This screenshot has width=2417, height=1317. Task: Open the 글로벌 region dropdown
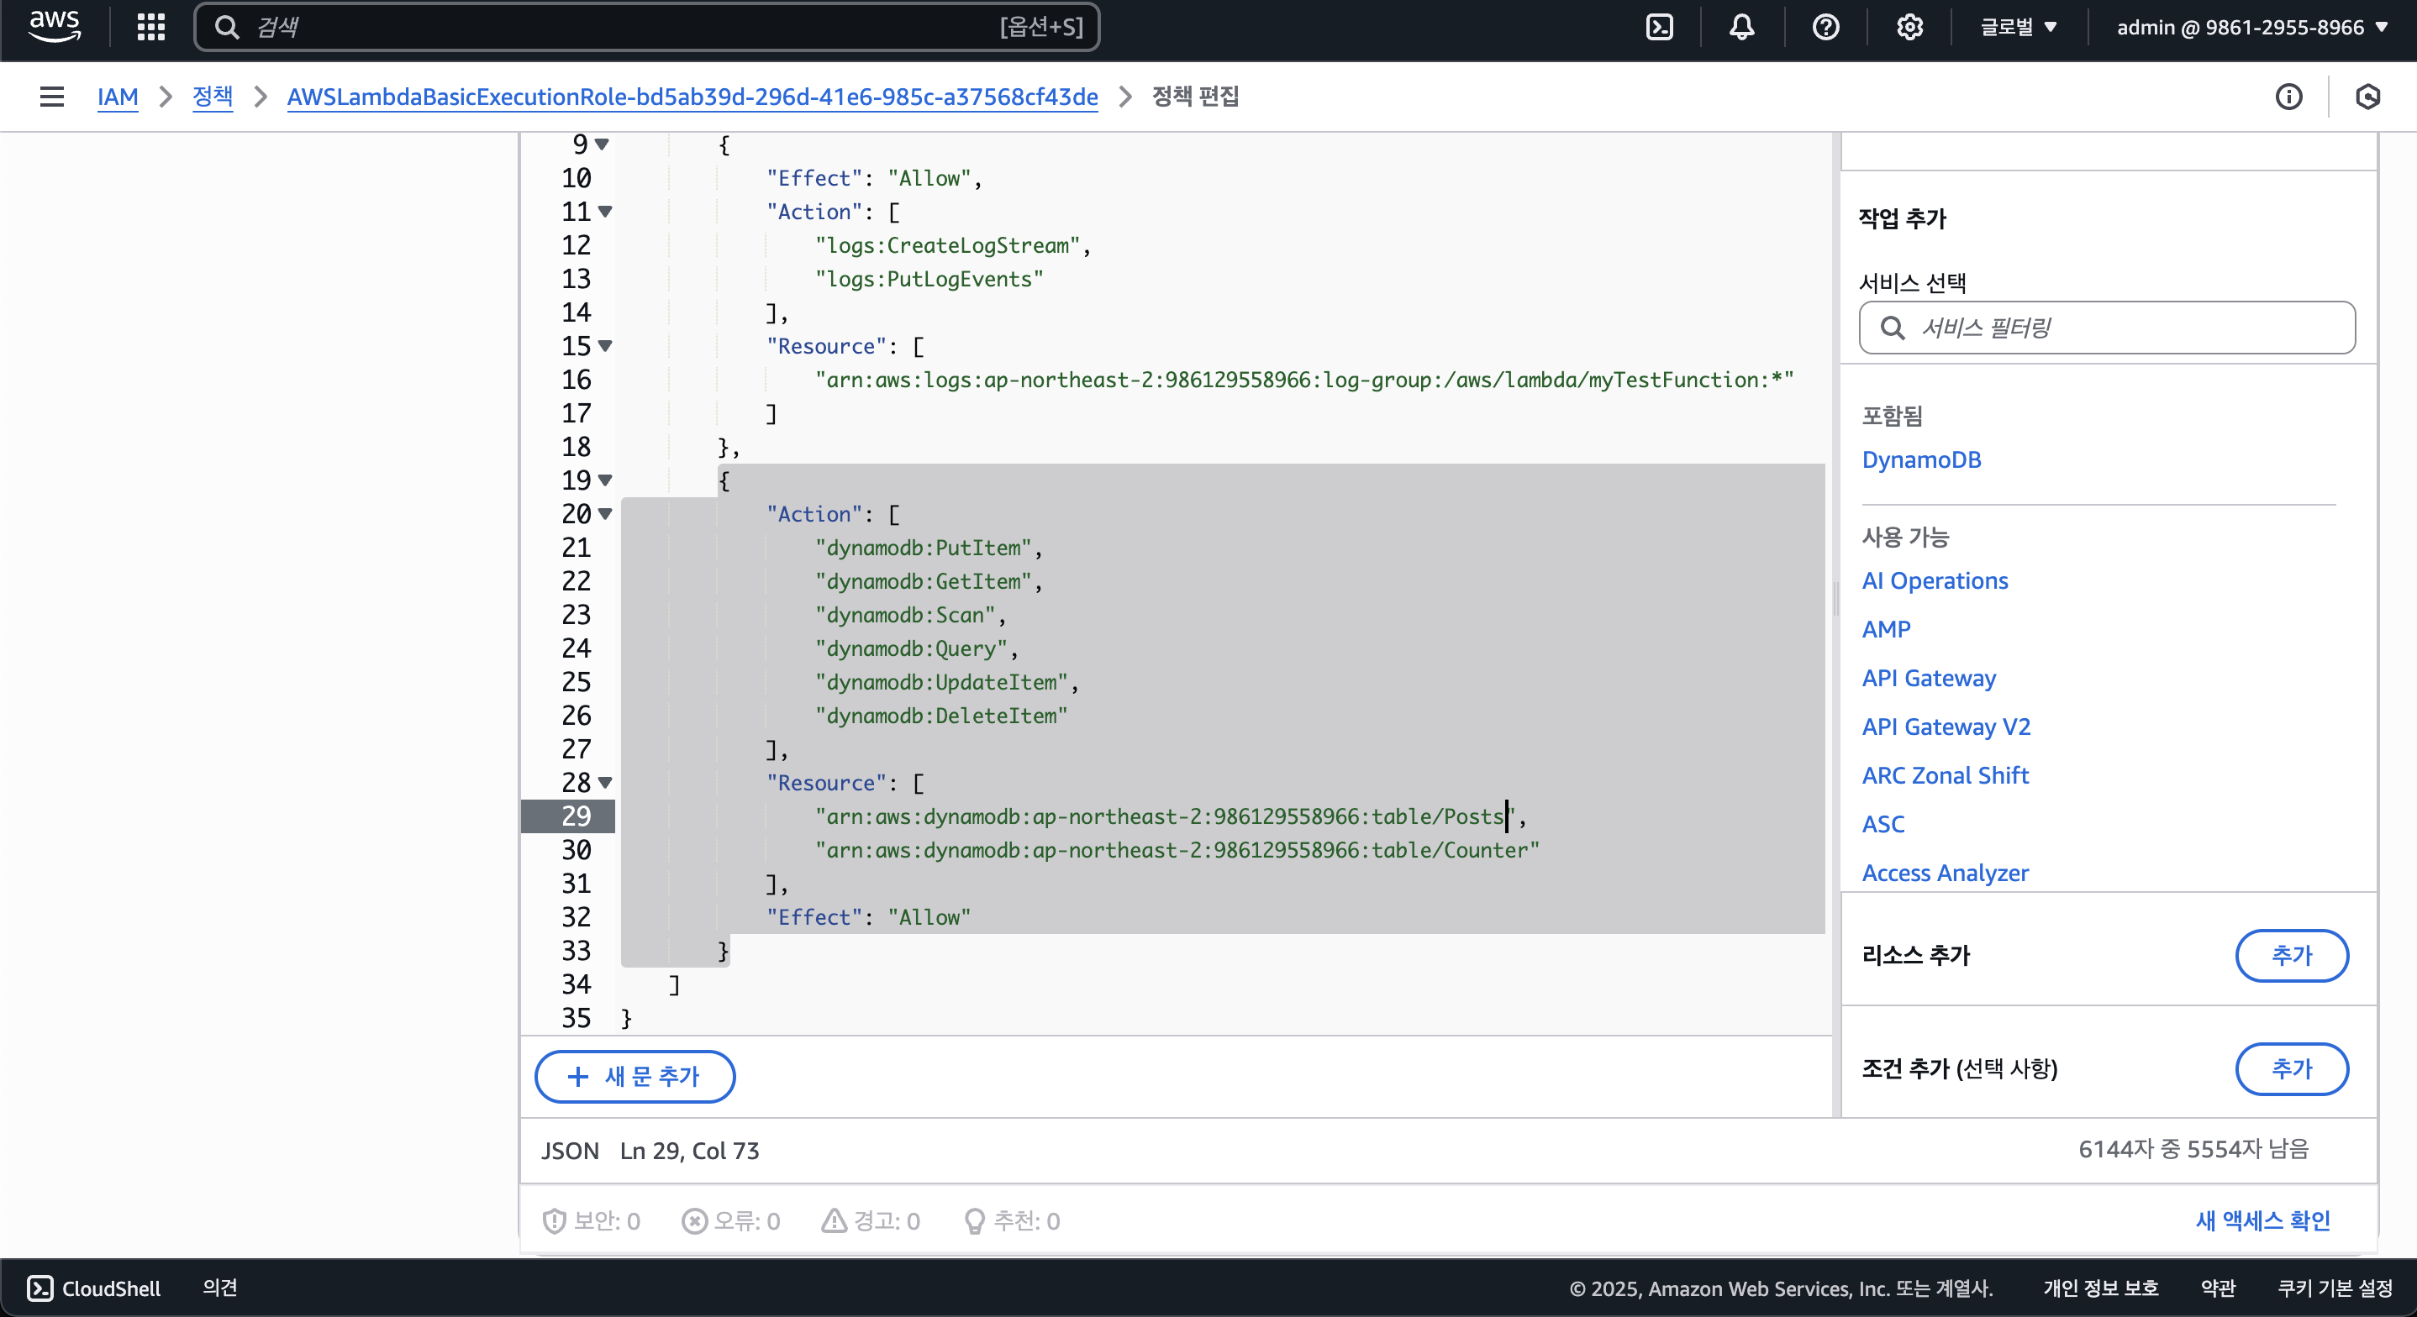(x=2019, y=27)
